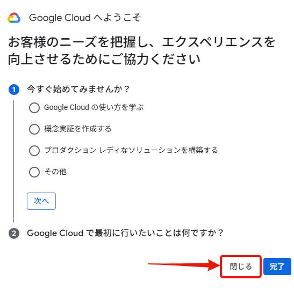
Task: Collapse step 1 '今すぐ始めてみませんか？' header
Action: click(78, 89)
